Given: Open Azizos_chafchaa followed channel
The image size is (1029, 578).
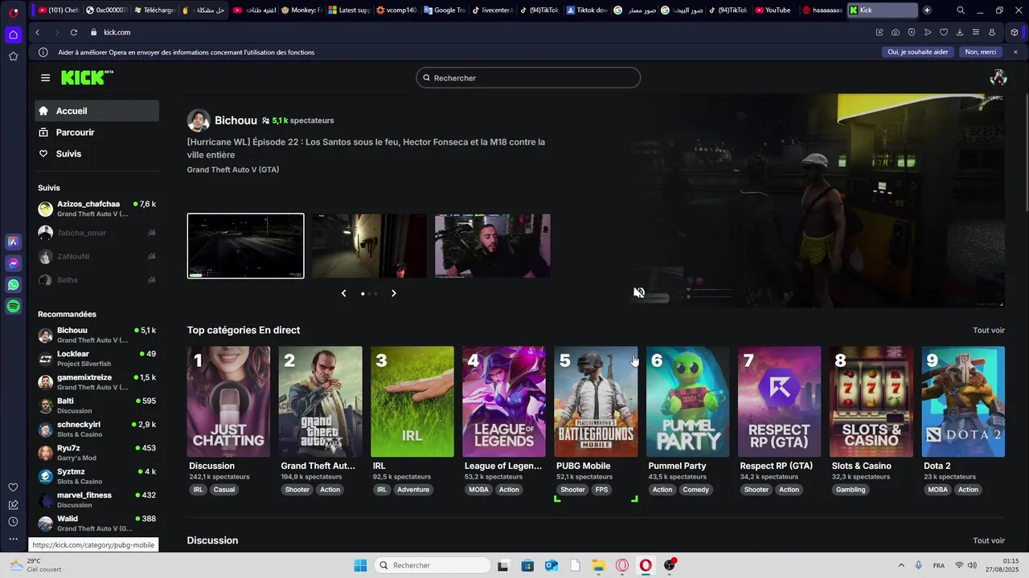Looking at the screenshot, I should point(96,209).
